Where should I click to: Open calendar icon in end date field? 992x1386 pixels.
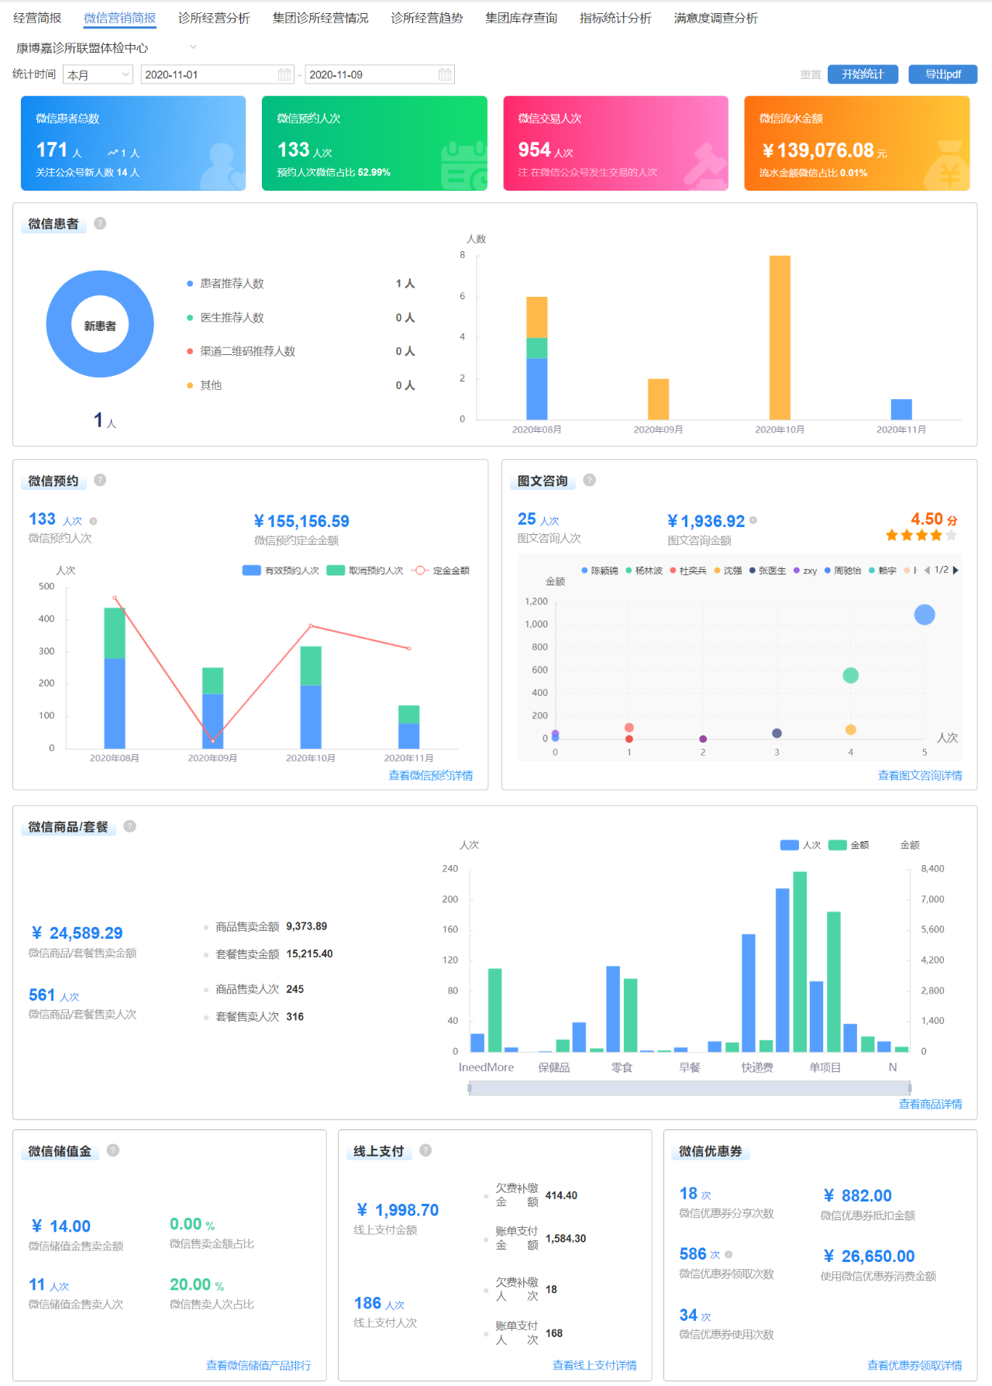[445, 74]
